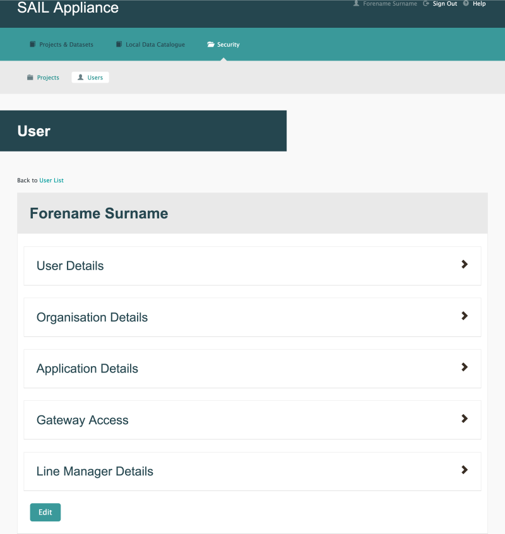The height and width of the screenshot is (534, 505).
Task: Click the Projects & Datasets book icon
Action: pos(32,44)
